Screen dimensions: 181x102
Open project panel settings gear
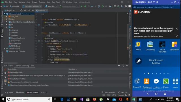tap(29, 10)
